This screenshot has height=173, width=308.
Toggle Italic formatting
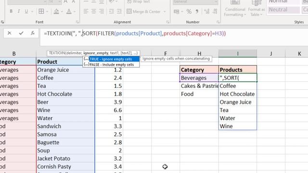pyautogui.click(x=19, y=12)
